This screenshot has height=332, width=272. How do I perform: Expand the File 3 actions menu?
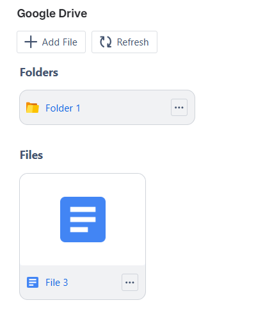[x=130, y=283]
